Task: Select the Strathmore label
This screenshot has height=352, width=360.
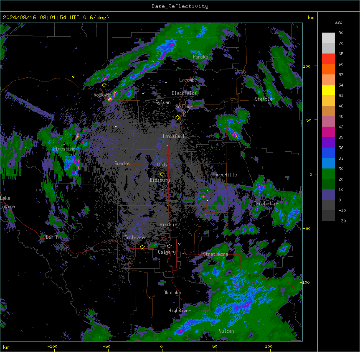Action: coord(215,254)
